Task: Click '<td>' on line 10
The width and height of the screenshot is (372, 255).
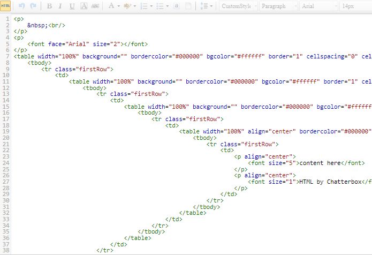Action: (62, 75)
